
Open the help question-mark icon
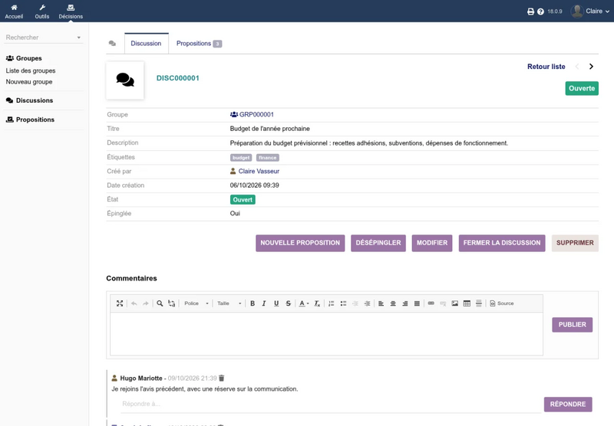[x=541, y=11]
